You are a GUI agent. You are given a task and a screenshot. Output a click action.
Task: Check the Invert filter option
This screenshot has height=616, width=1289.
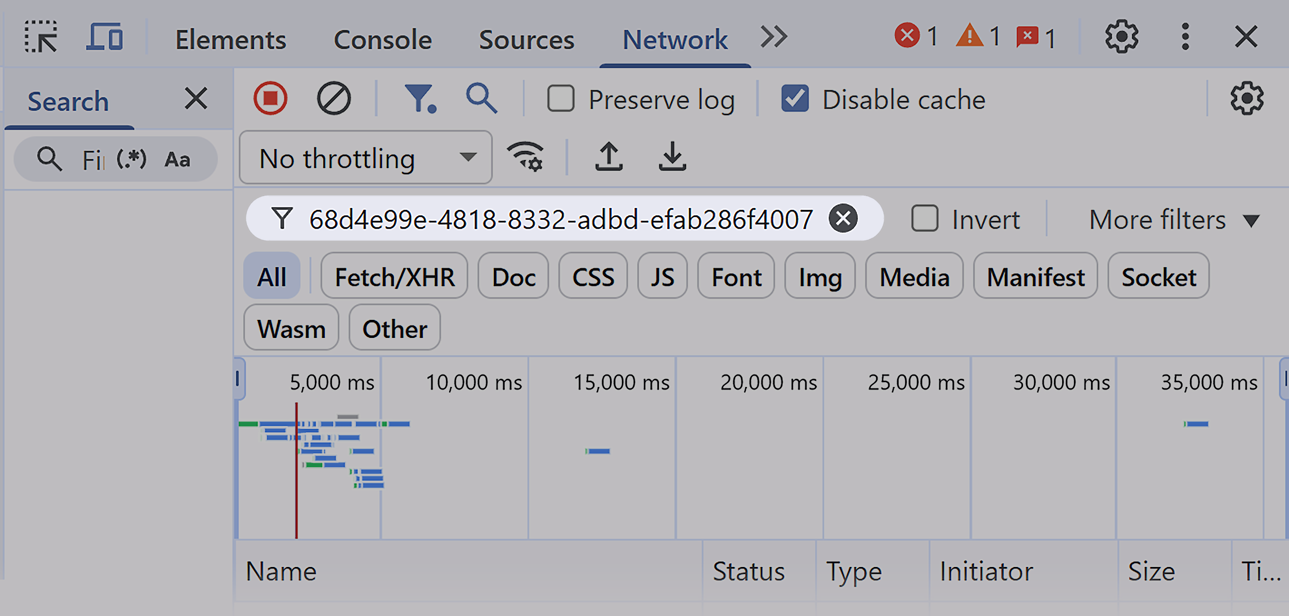[924, 219]
